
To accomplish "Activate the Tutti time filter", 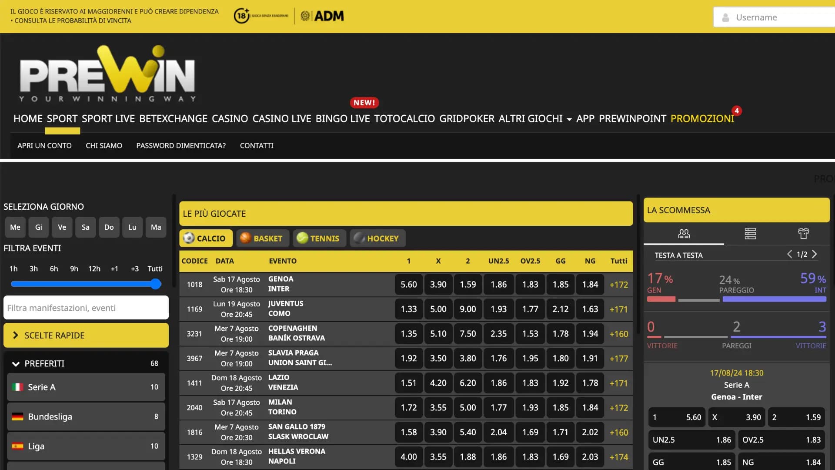I will point(155,269).
